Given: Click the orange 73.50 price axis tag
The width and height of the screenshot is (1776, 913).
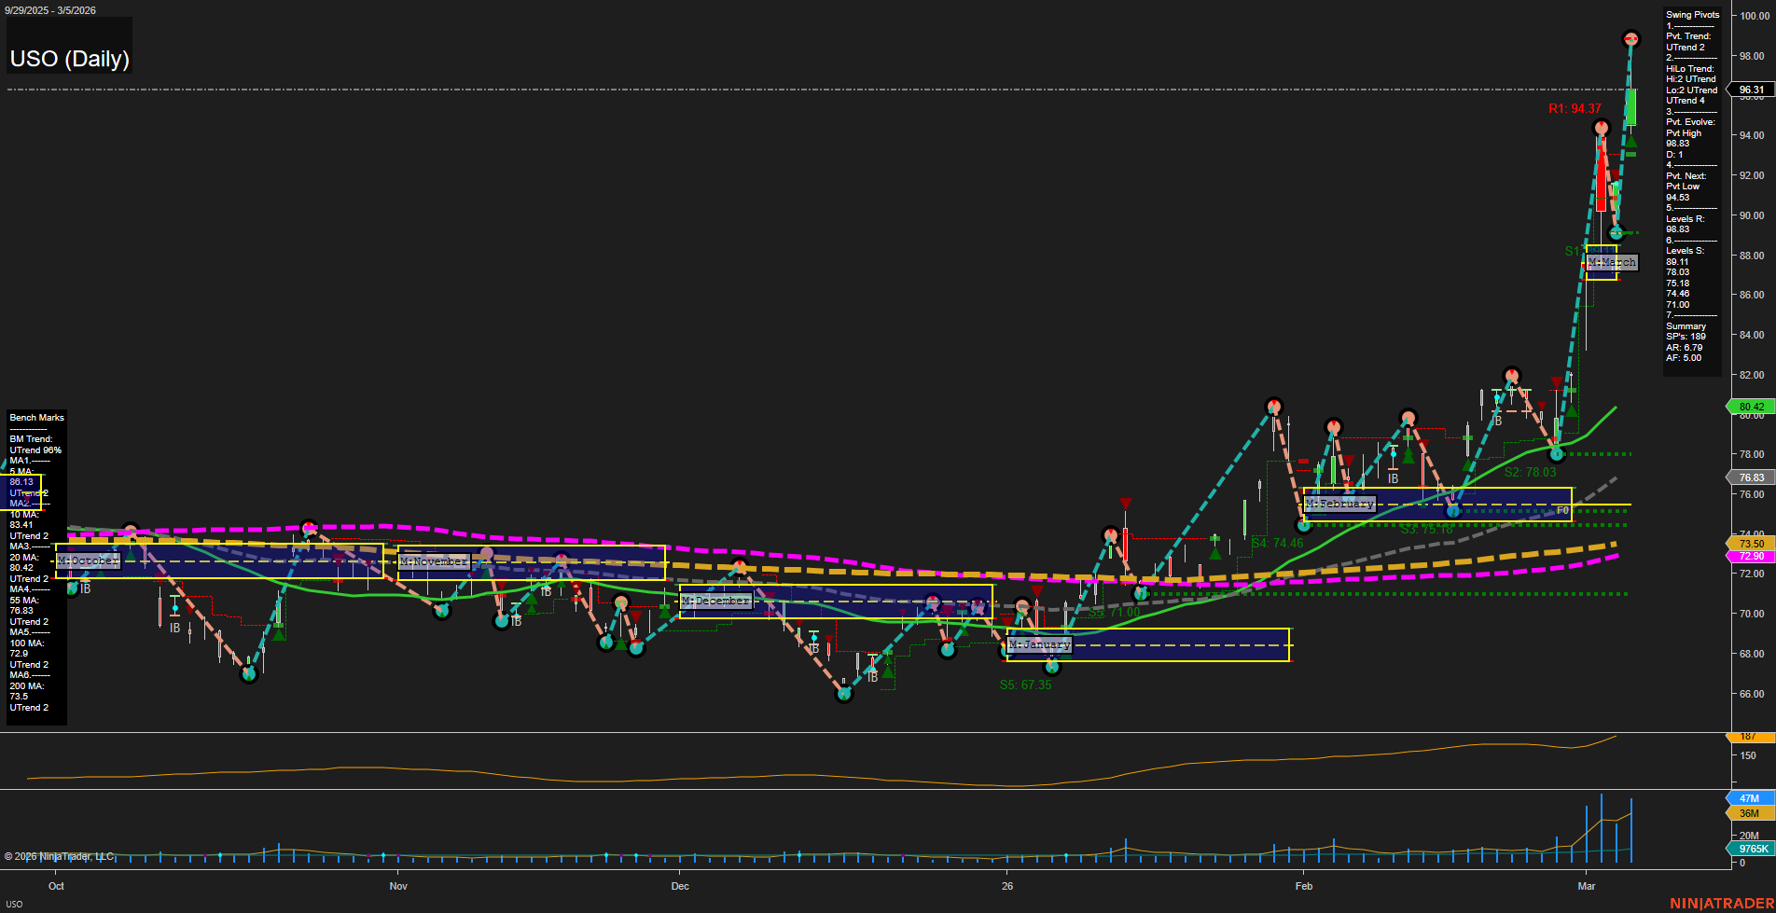Looking at the screenshot, I should pyautogui.click(x=1751, y=544).
